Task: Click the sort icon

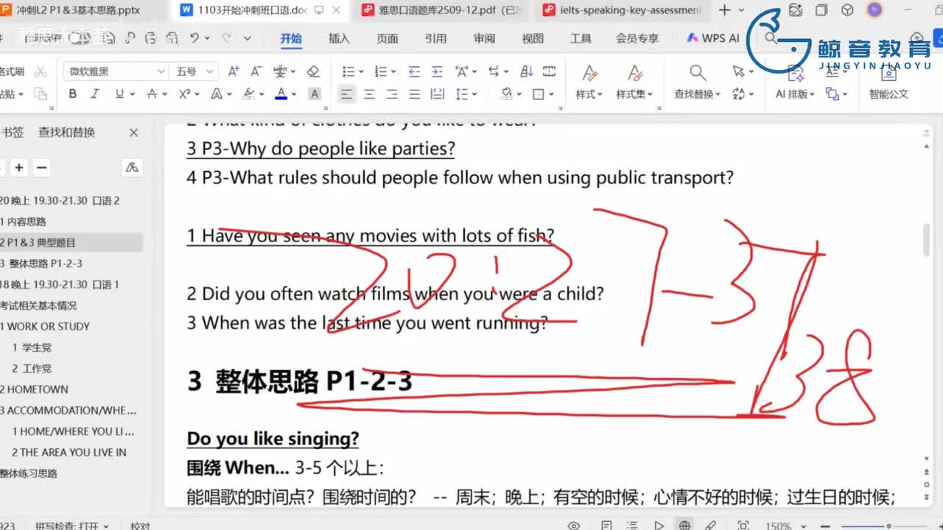Action: (527, 71)
